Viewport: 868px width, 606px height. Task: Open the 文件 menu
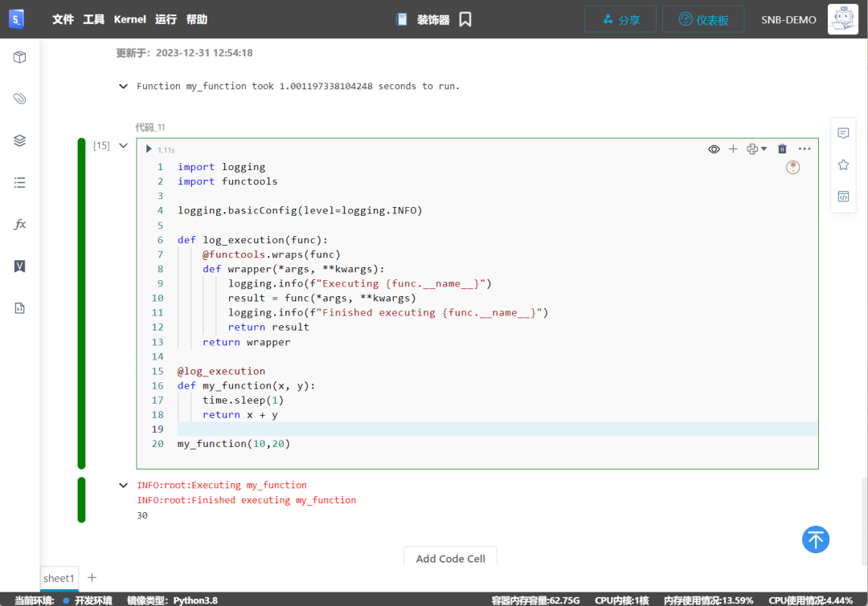(x=63, y=19)
